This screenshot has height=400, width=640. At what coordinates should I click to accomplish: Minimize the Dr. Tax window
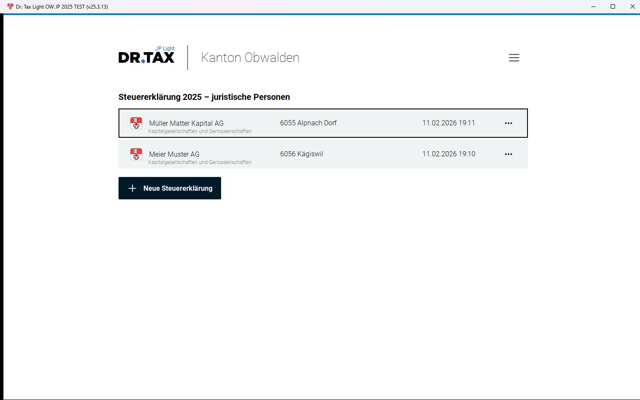point(593,6)
